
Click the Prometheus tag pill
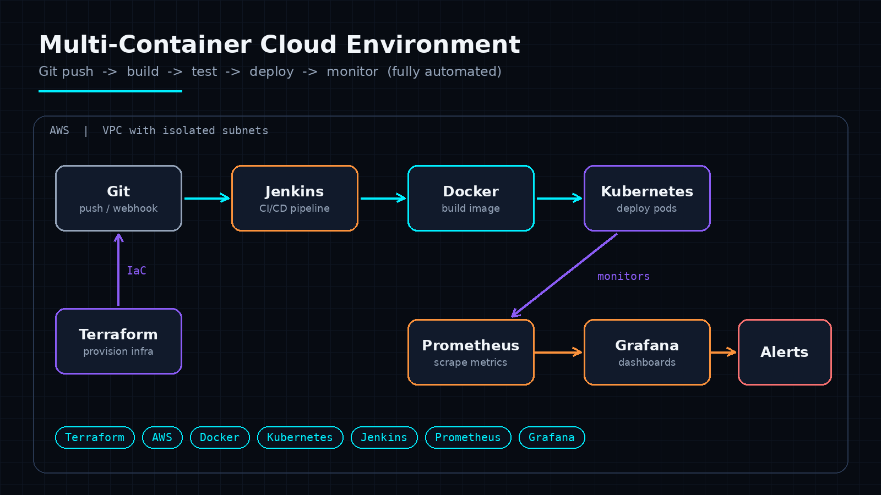coord(468,437)
